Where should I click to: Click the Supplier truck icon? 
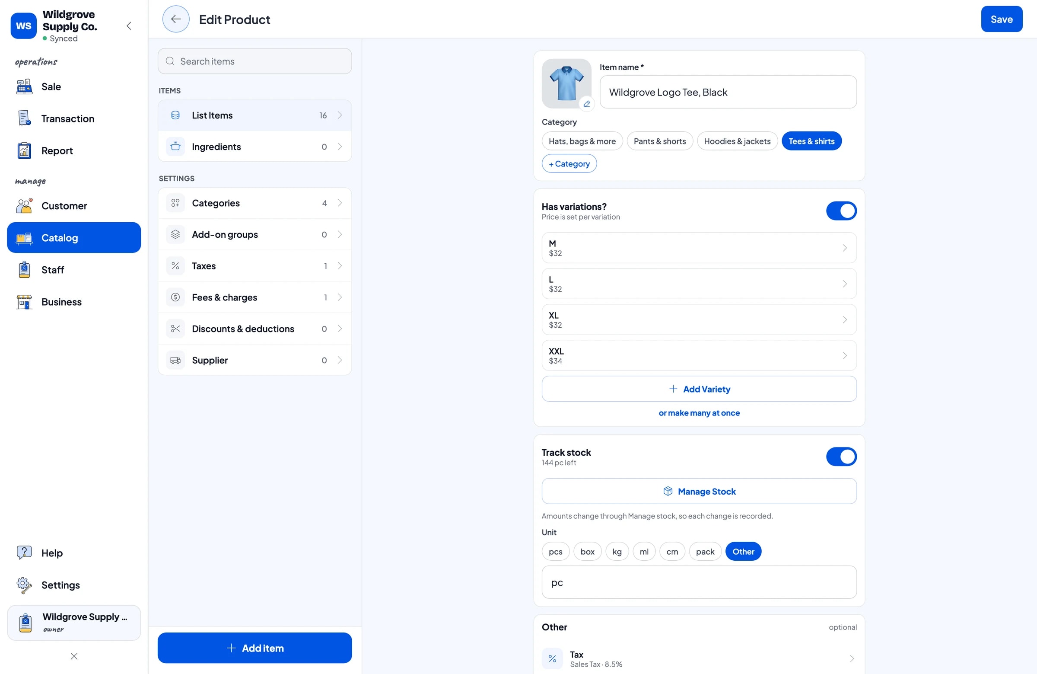175,360
